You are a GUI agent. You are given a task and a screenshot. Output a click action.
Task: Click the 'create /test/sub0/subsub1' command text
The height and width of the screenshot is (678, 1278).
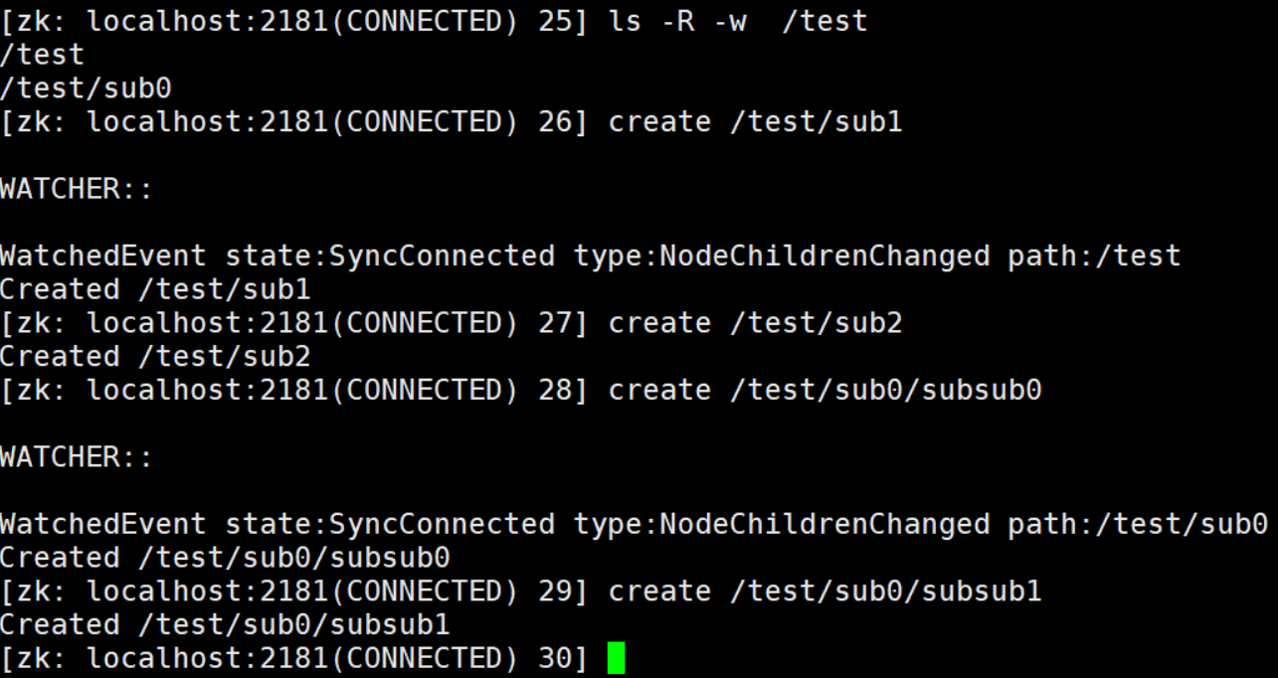(x=824, y=592)
